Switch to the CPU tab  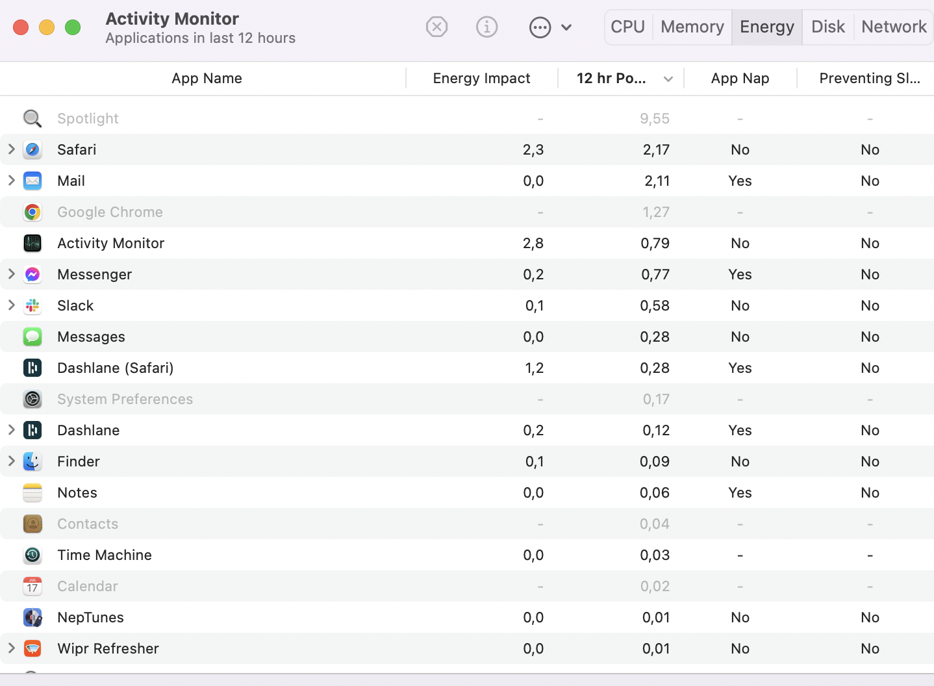(x=627, y=27)
